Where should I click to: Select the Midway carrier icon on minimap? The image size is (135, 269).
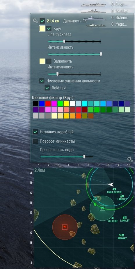(121, 235)
